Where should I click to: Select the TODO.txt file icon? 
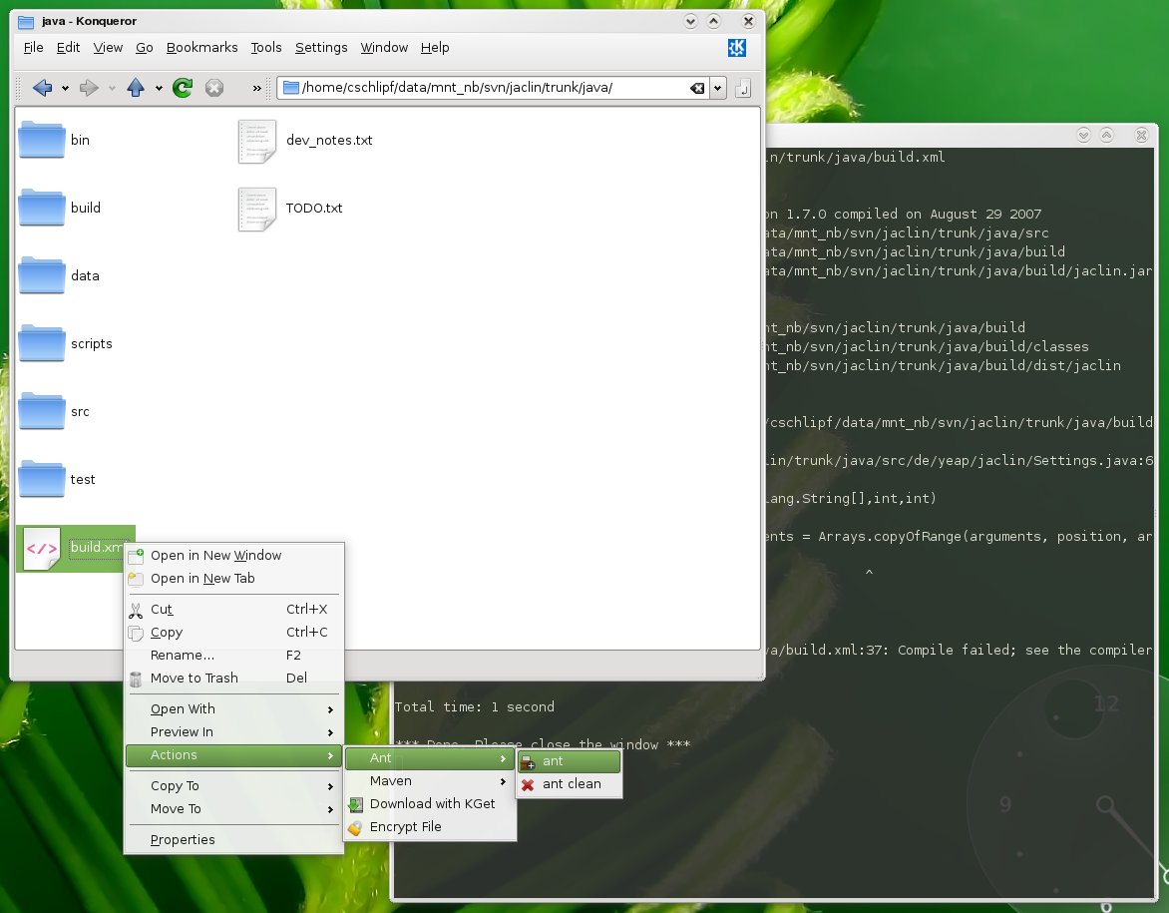coord(257,209)
